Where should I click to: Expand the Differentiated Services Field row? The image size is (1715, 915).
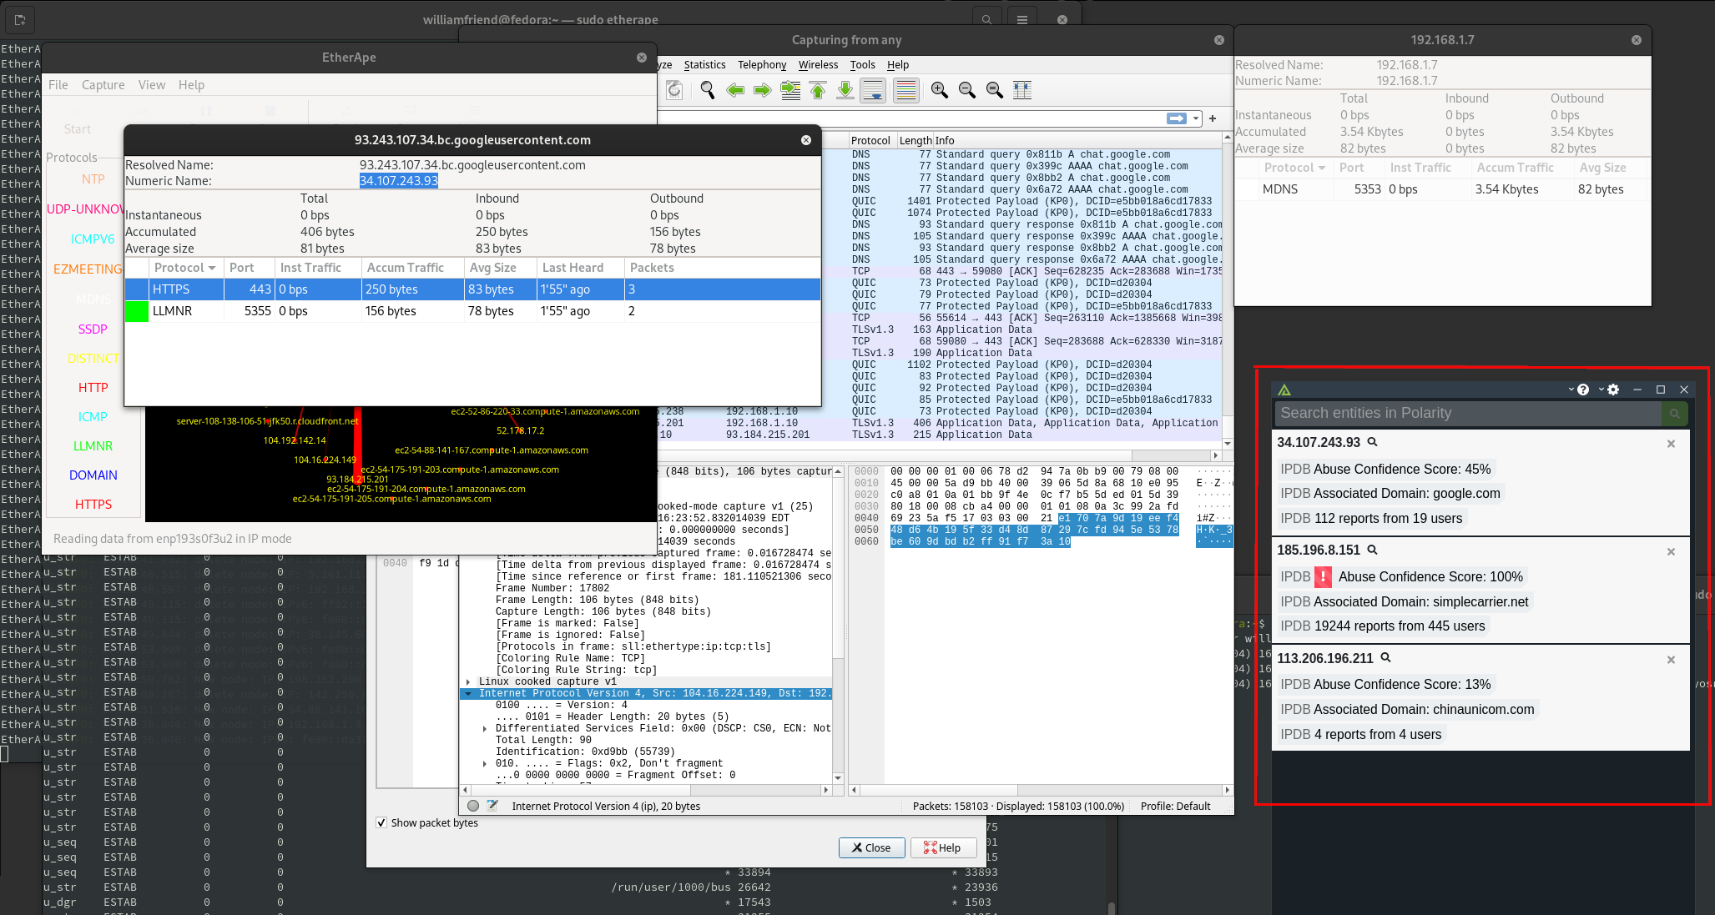[485, 728]
